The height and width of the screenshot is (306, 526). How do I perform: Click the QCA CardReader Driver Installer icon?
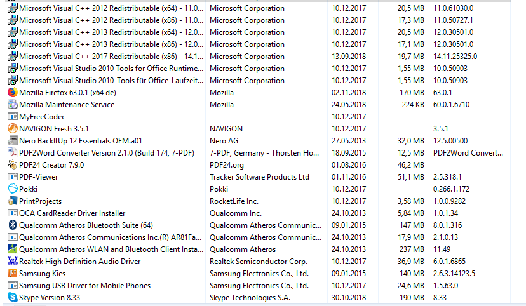(13, 213)
